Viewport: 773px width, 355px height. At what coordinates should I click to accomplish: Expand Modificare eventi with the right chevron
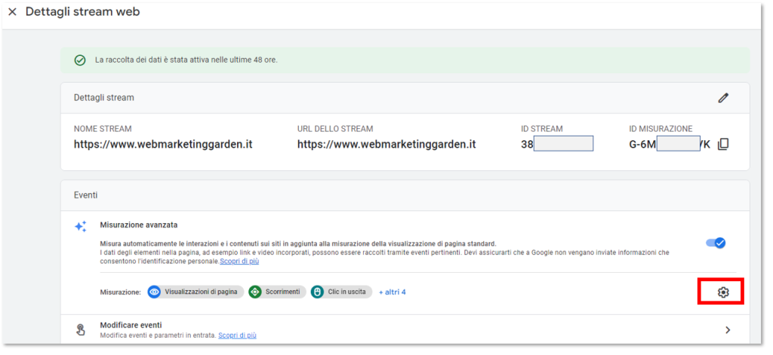pos(728,329)
